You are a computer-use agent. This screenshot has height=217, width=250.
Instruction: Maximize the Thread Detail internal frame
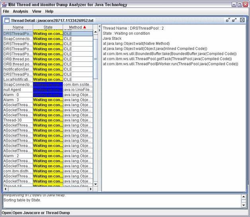point(234,20)
